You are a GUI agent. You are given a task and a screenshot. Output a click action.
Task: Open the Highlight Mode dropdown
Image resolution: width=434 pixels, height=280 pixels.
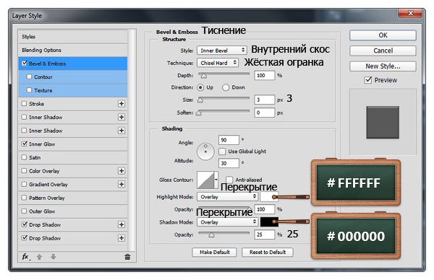(228, 196)
